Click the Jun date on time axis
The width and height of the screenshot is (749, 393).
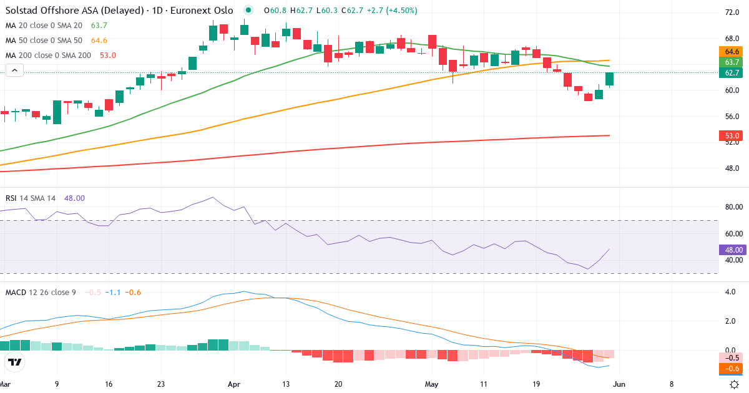618,384
